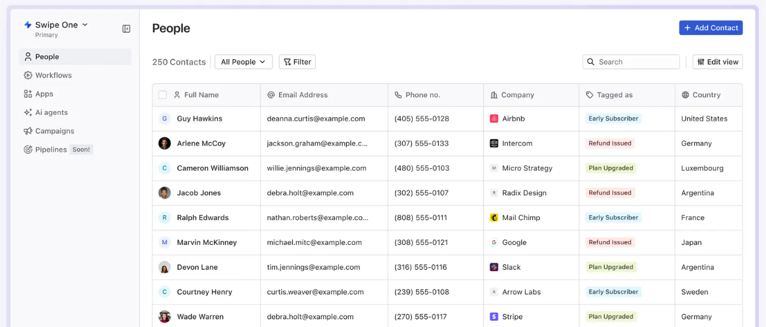
Task: Open the Cameron Williamson contact name
Action: point(213,168)
